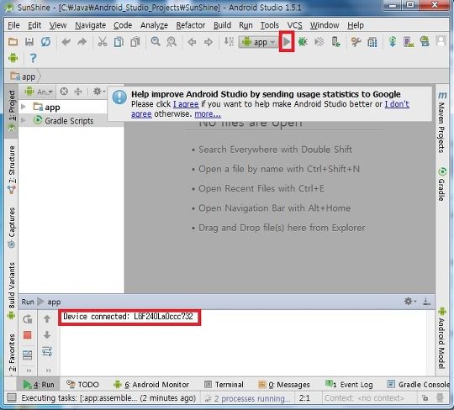Click the blue question mark Help icon

point(33,58)
